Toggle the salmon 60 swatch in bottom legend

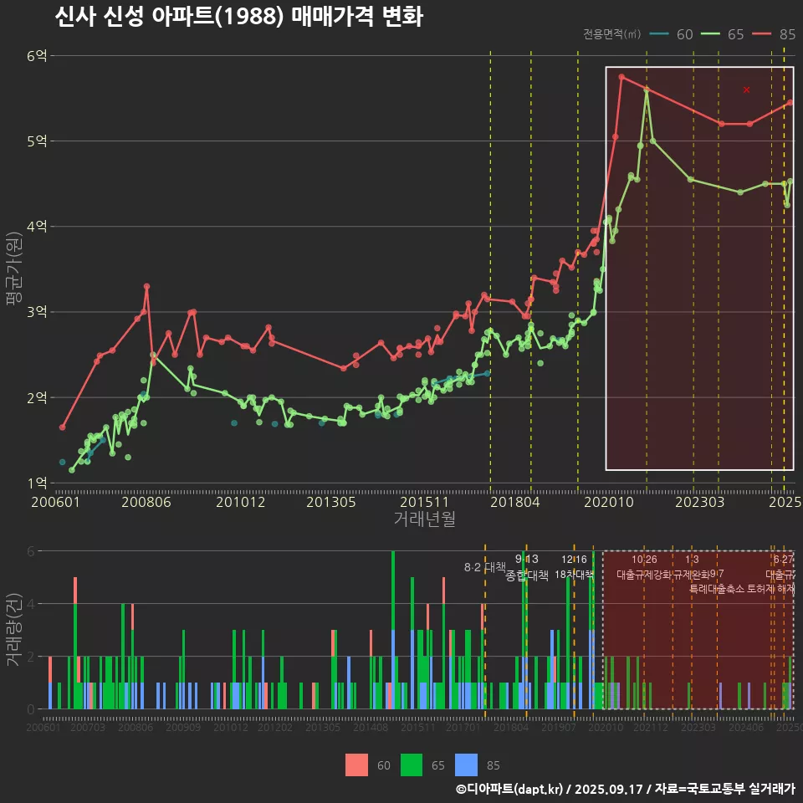[x=357, y=765]
